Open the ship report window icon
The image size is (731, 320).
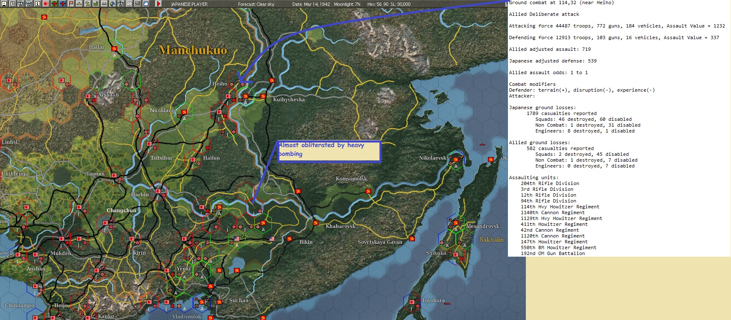coord(29,4)
